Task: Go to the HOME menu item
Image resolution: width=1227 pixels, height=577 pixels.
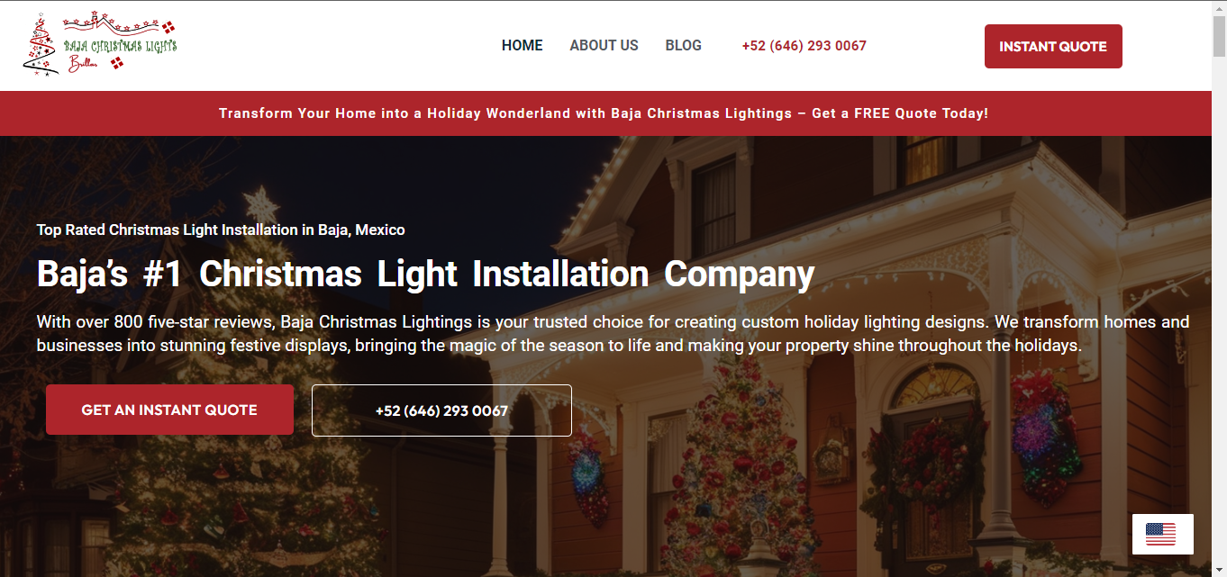Action: [523, 46]
